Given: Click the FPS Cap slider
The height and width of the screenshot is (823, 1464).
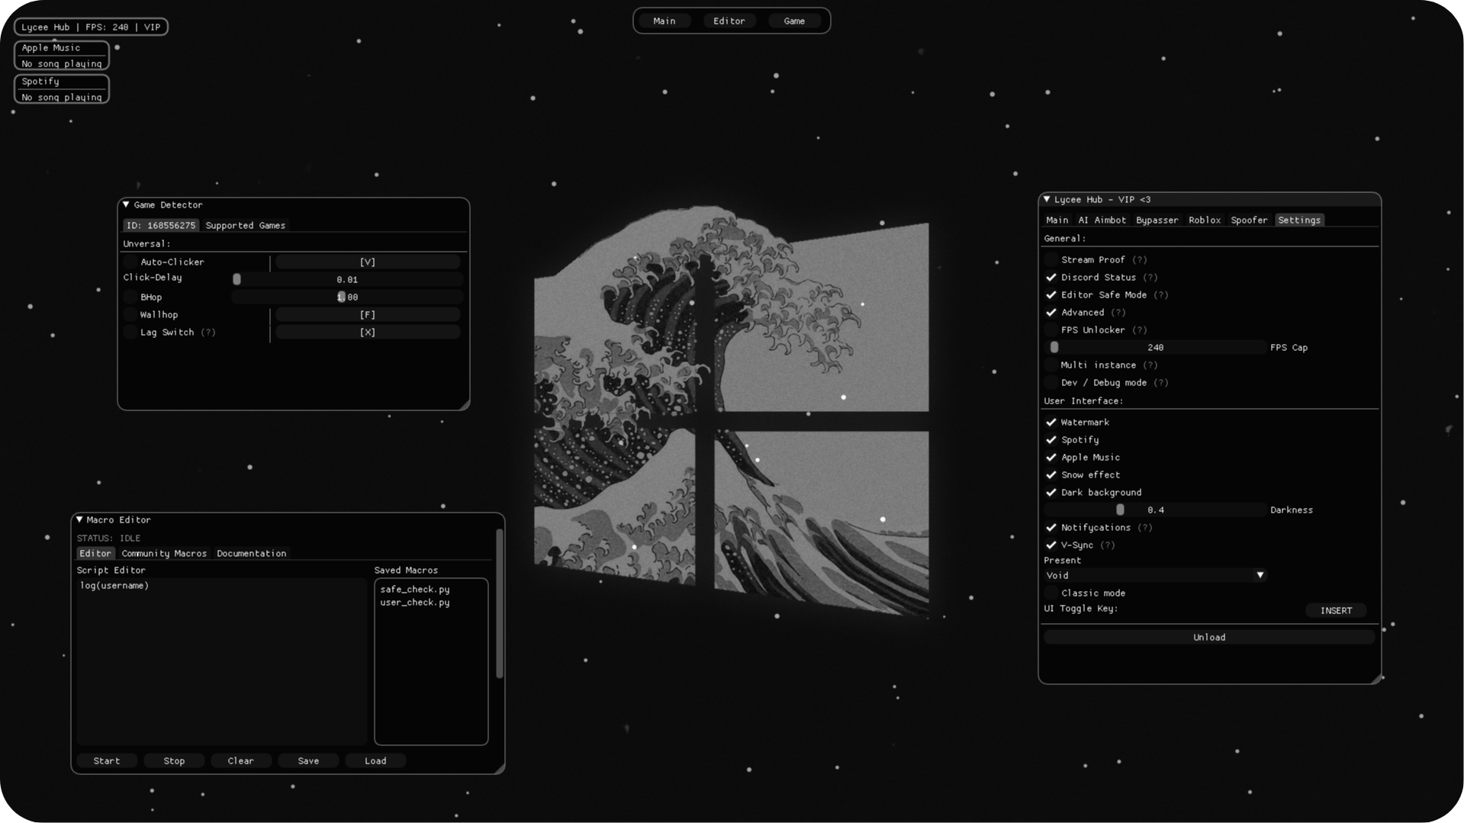Looking at the screenshot, I should tap(1155, 348).
